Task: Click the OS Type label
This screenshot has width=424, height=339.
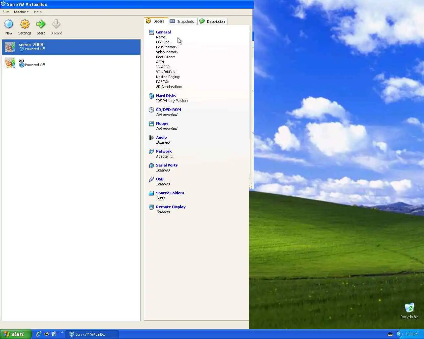Action: coord(163,42)
